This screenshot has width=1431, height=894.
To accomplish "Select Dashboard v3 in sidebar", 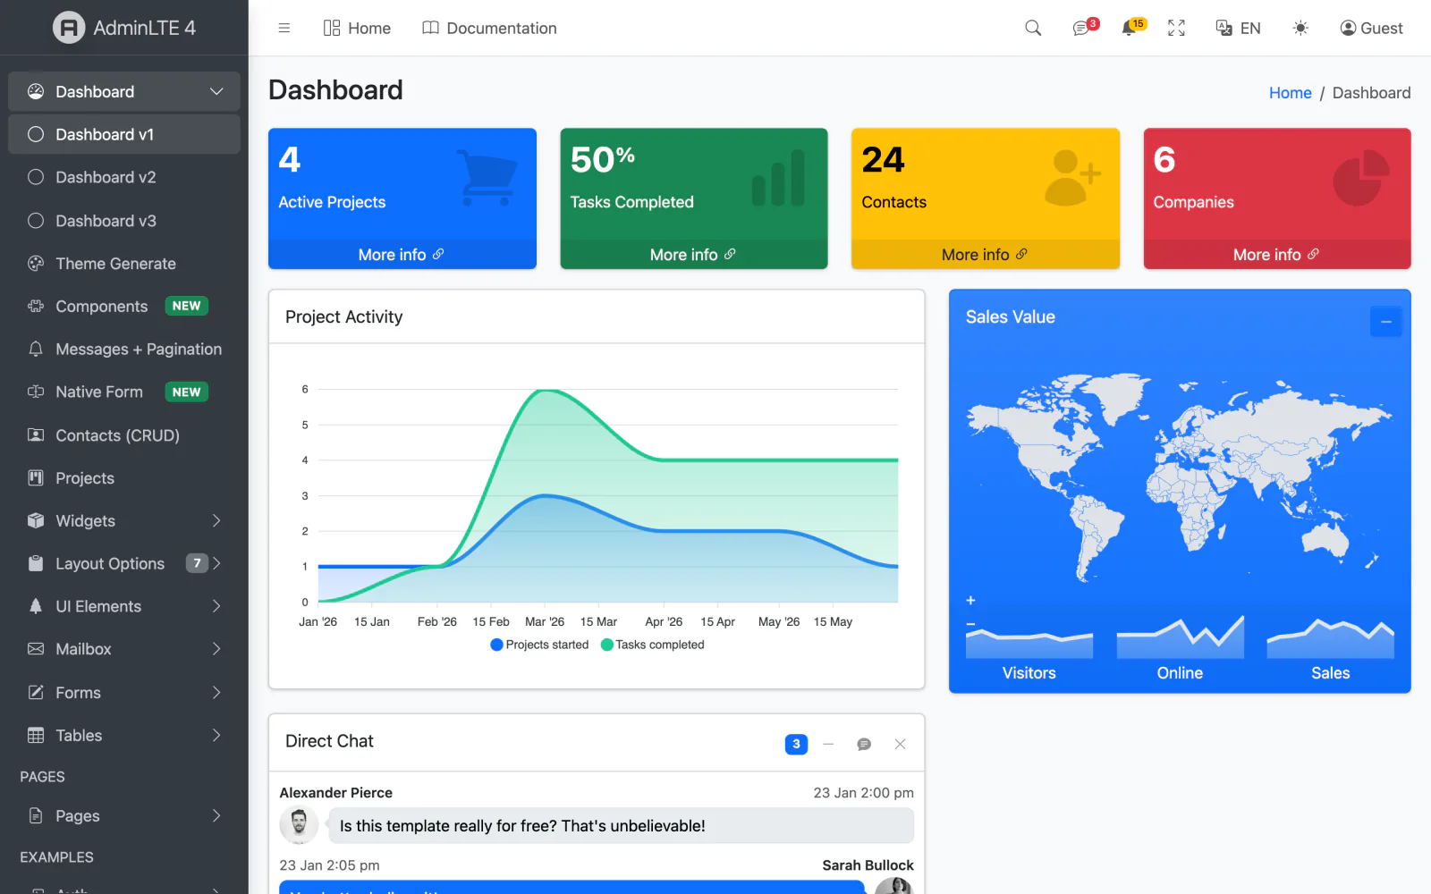I will (124, 221).
